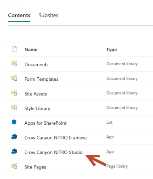Click the Site Pages library icon

click(14, 166)
